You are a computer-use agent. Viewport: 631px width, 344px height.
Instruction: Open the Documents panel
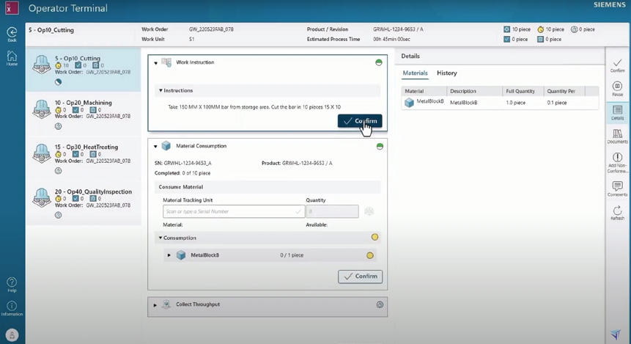pyautogui.click(x=617, y=136)
